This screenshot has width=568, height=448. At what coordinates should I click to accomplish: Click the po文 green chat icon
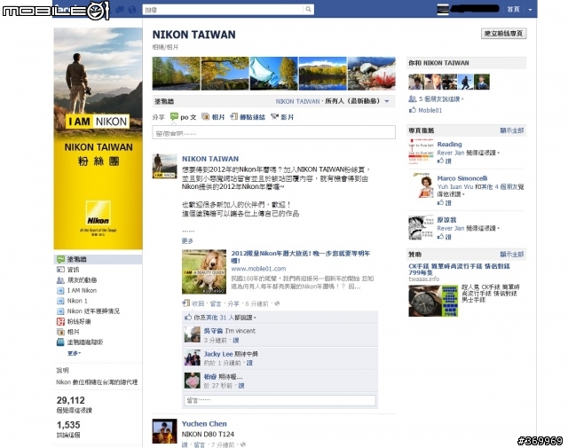[174, 116]
